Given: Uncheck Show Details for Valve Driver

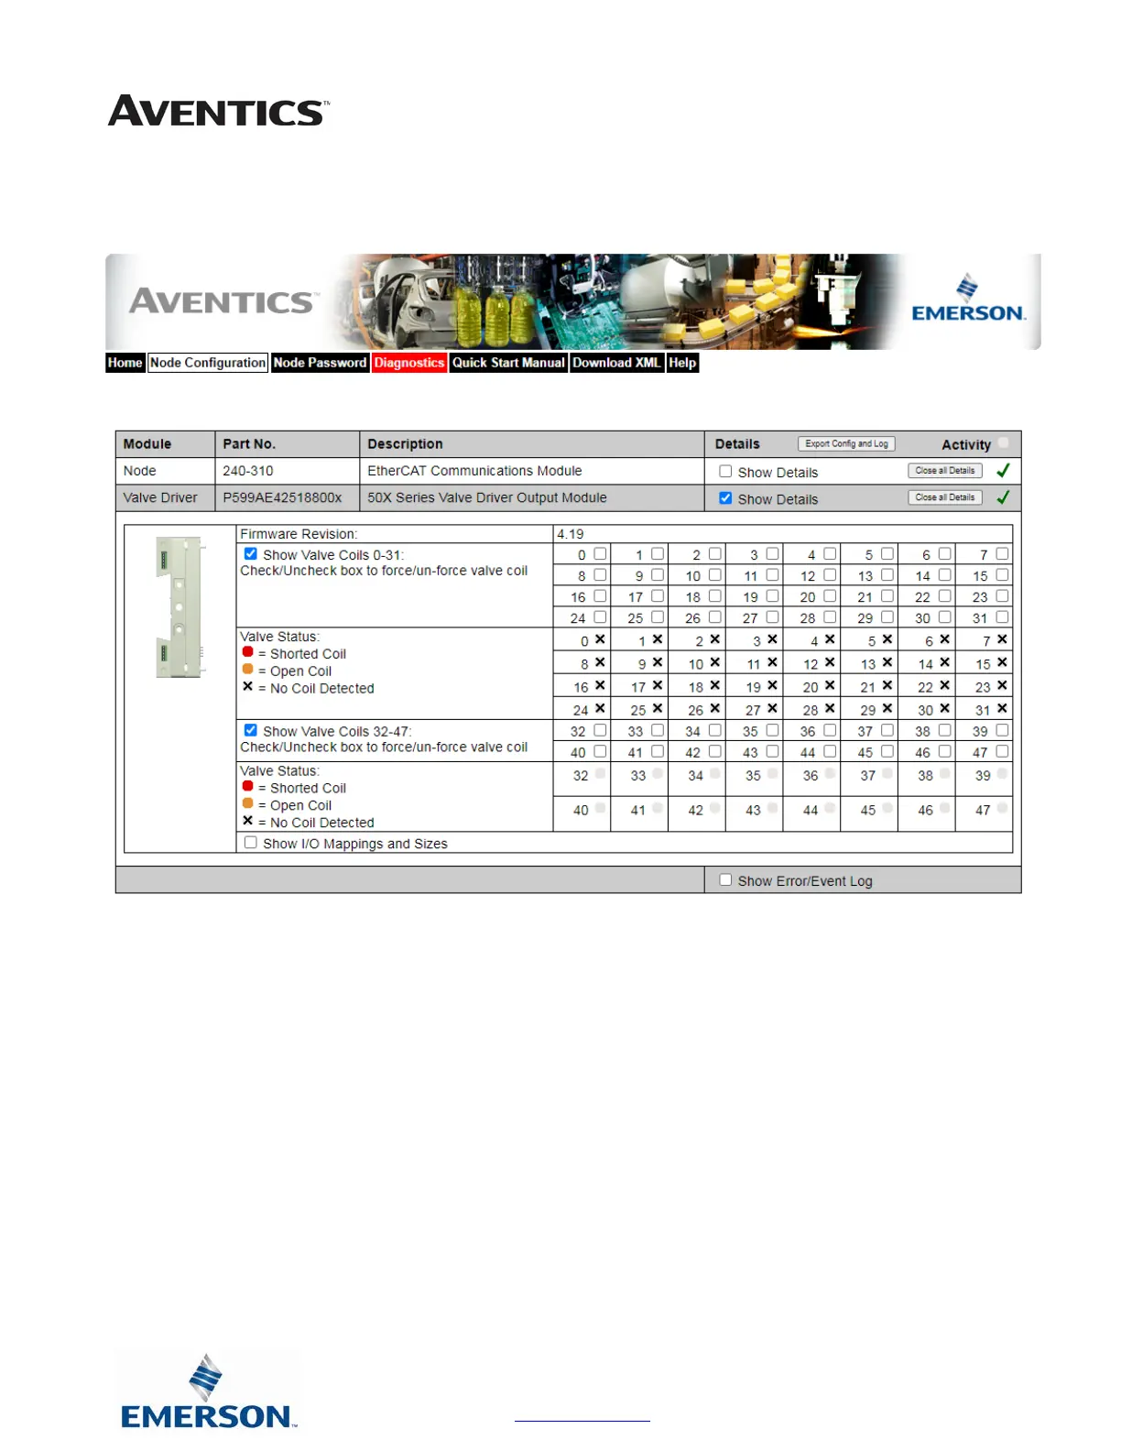Looking at the screenshot, I should click(x=725, y=498).
